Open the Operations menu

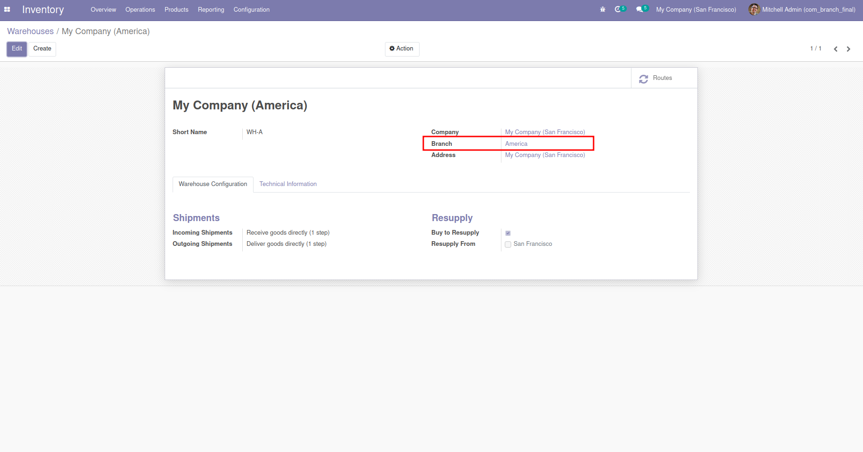pyautogui.click(x=140, y=9)
